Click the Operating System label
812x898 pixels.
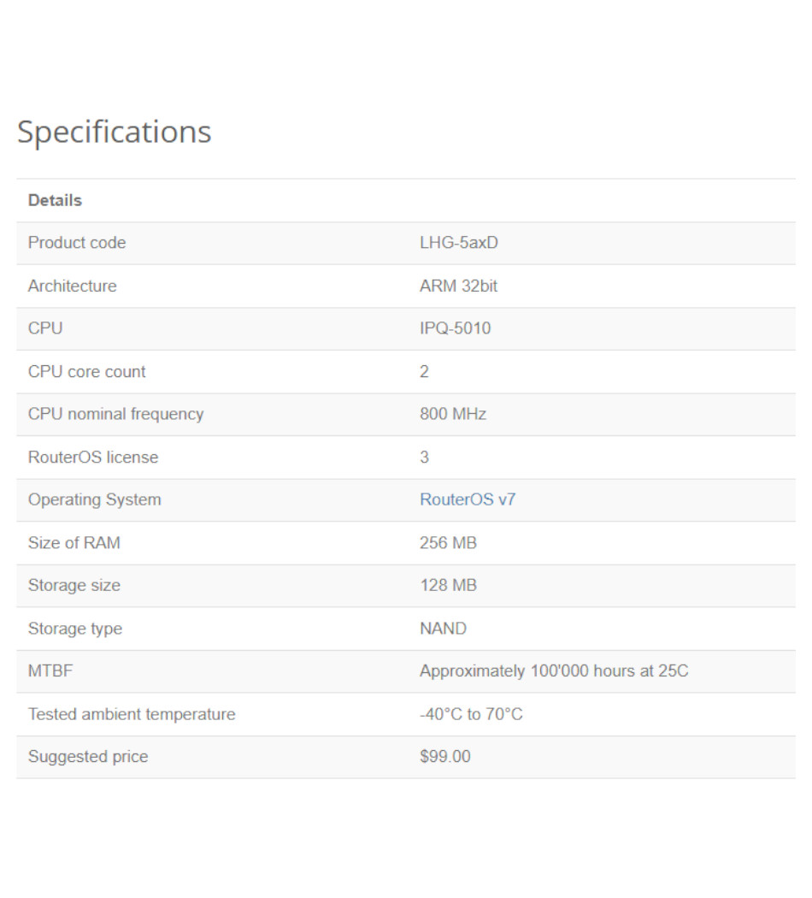coord(94,499)
